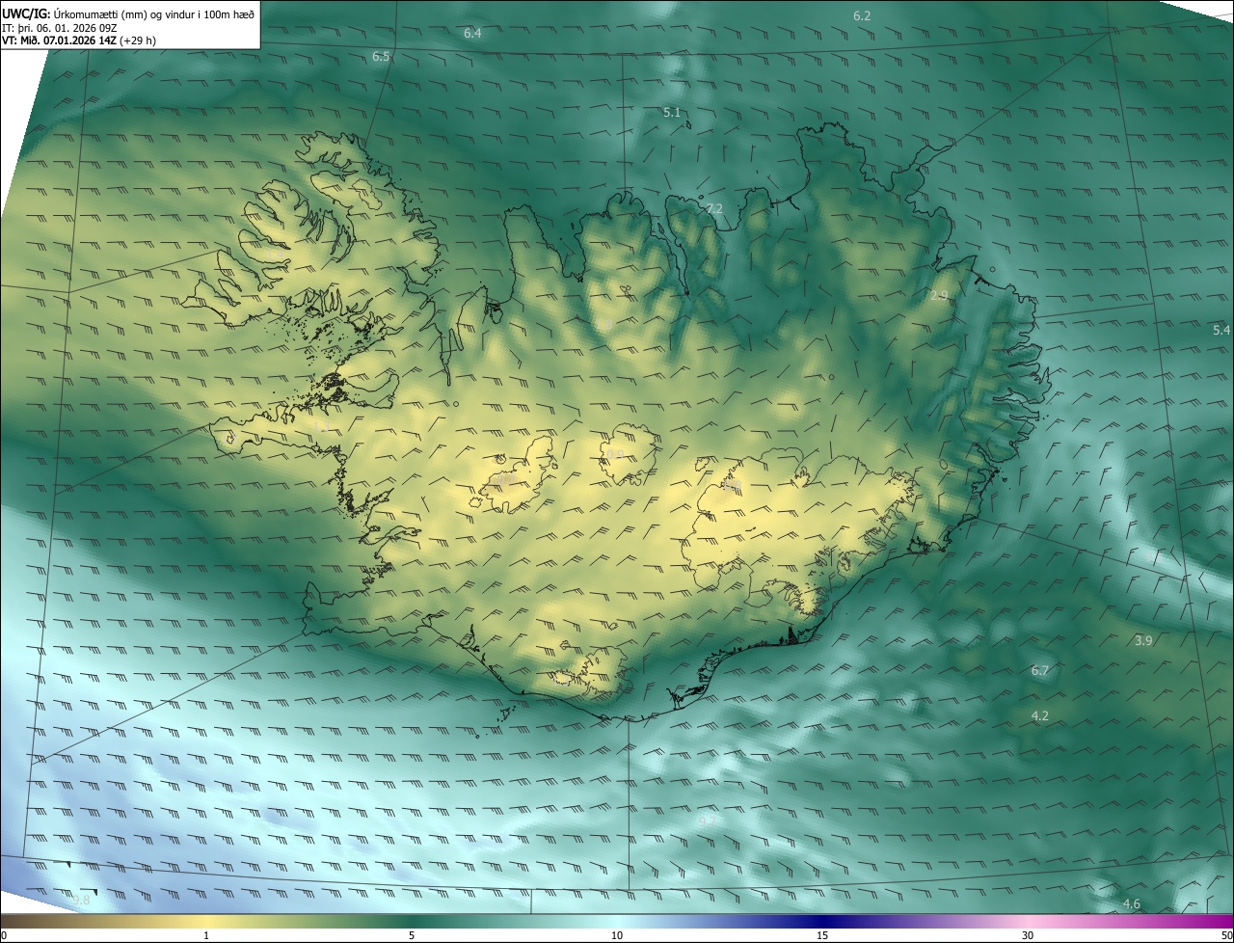Screen dimensions: 1234x943
Task: Click the 30 label on color scale
Action: click(x=1028, y=935)
